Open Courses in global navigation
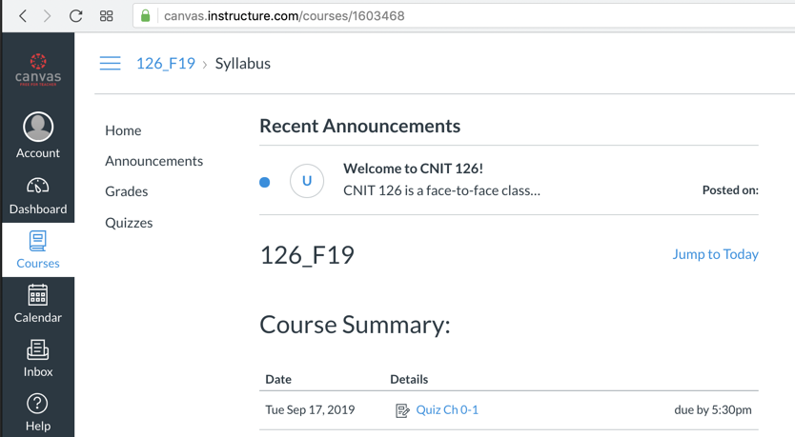 coord(38,249)
